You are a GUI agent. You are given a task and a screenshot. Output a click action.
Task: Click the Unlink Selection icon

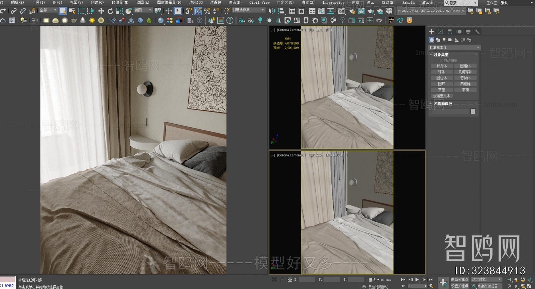pos(23,11)
